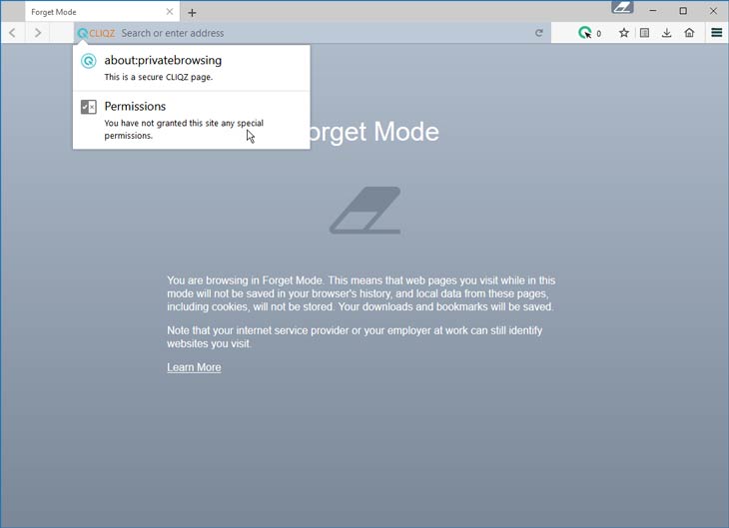Go to home page icon
The width and height of the screenshot is (729, 528).
689,33
